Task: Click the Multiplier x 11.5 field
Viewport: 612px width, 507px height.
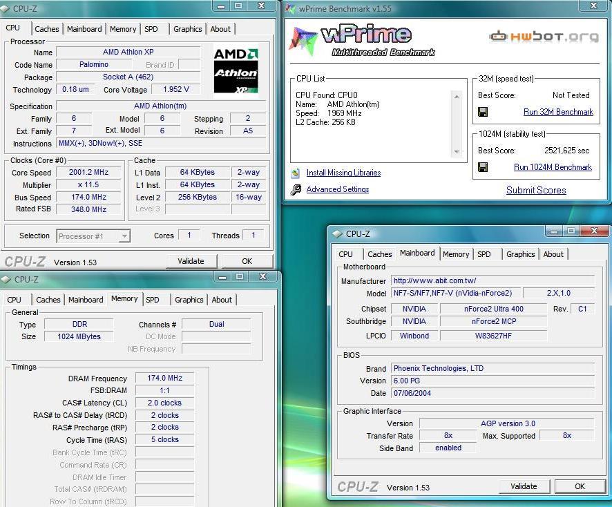Action: (x=88, y=184)
